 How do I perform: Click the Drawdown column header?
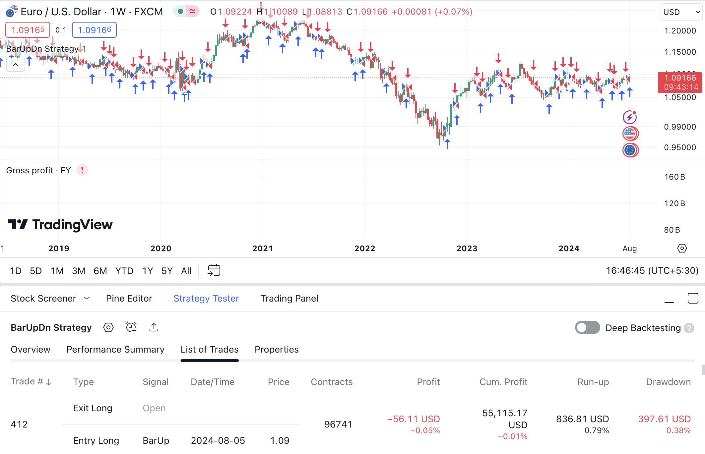point(668,382)
